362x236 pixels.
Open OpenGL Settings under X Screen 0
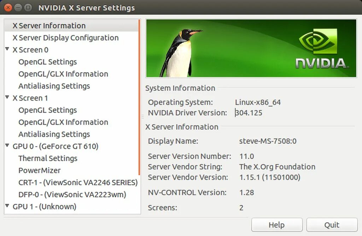pos(47,62)
